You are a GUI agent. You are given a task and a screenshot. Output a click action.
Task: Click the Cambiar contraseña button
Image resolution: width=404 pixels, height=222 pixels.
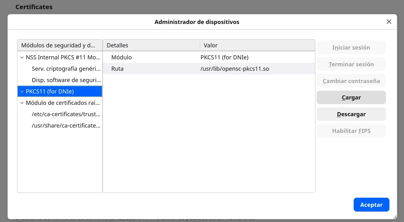click(x=351, y=81)
